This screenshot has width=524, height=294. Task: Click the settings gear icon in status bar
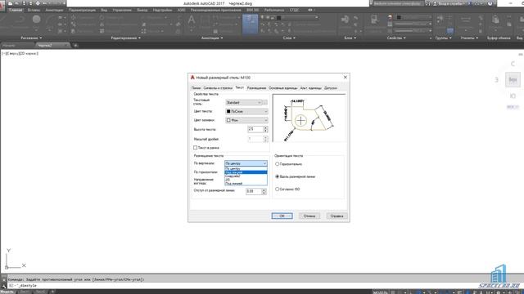[x=499, y=292]
